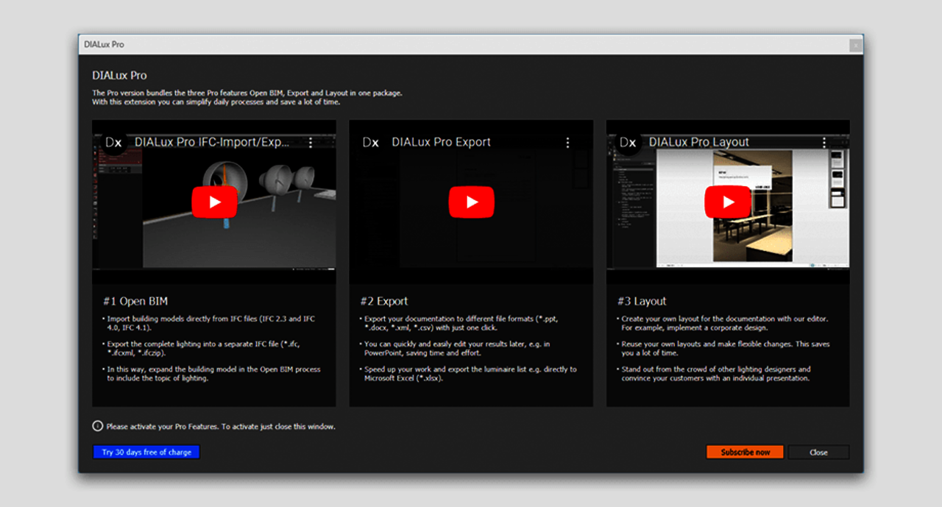Viewport: 942px width, 507px height.
Task: Open three-dot menu on Pro Export video
Action: point(567,143)
